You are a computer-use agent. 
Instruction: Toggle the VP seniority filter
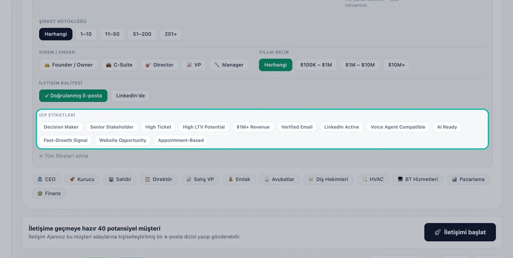pyautogui.click(x=194, y=65)
